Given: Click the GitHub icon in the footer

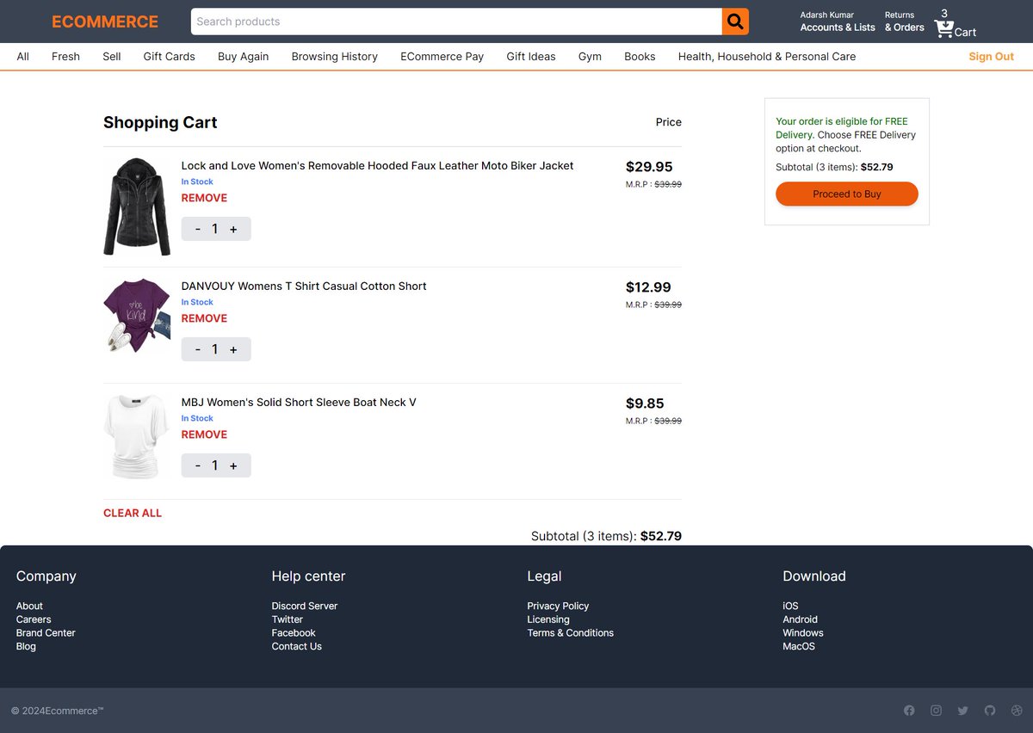Looking at the screenshot, I should pos(990,710).
